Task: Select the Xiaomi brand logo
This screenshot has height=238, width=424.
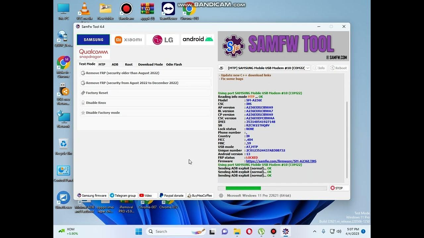Action: [128, 40]
